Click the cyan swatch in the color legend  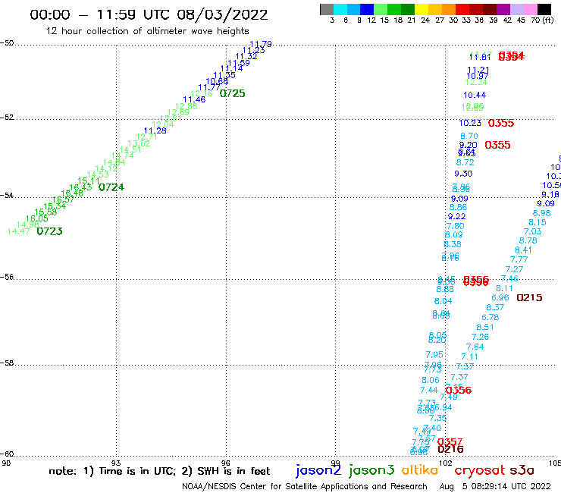(340, 9)
